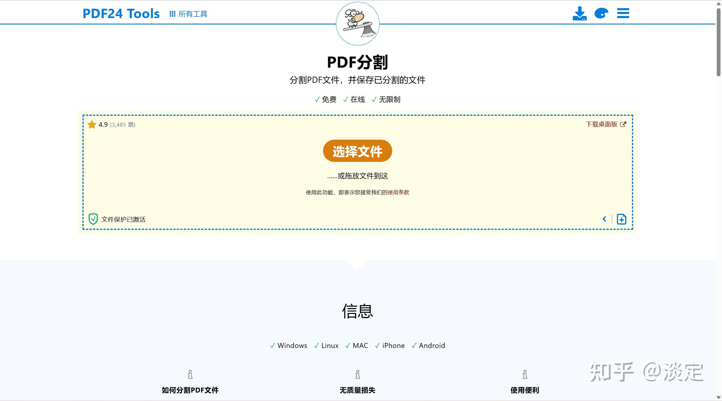Click info icon above 使用便利
Image resolution: width=722 pixels, height=401 pixels.
[x=525, y=374]
